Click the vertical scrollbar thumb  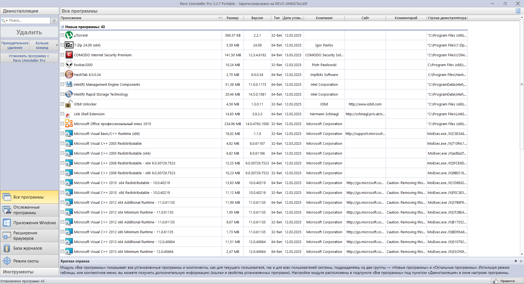coord(522,84)
